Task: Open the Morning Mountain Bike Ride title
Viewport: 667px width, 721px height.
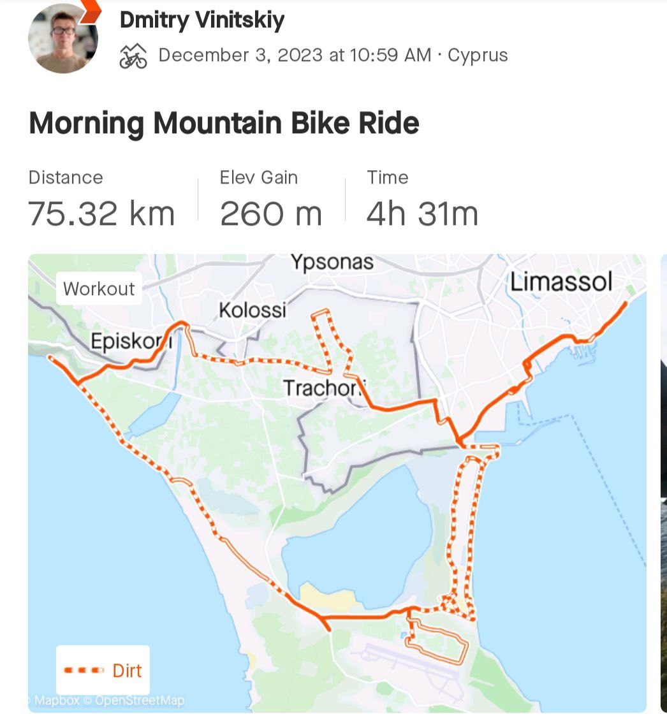Action: pyautogui.click(x=224, y=123)
